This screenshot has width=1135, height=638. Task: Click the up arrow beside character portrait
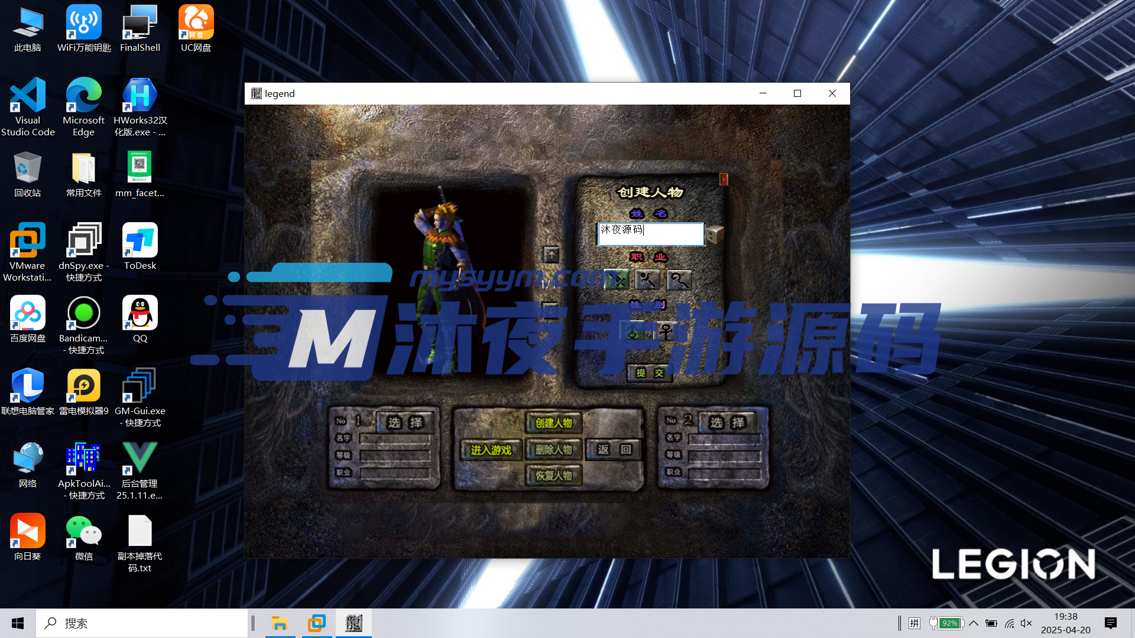point(551,255)
